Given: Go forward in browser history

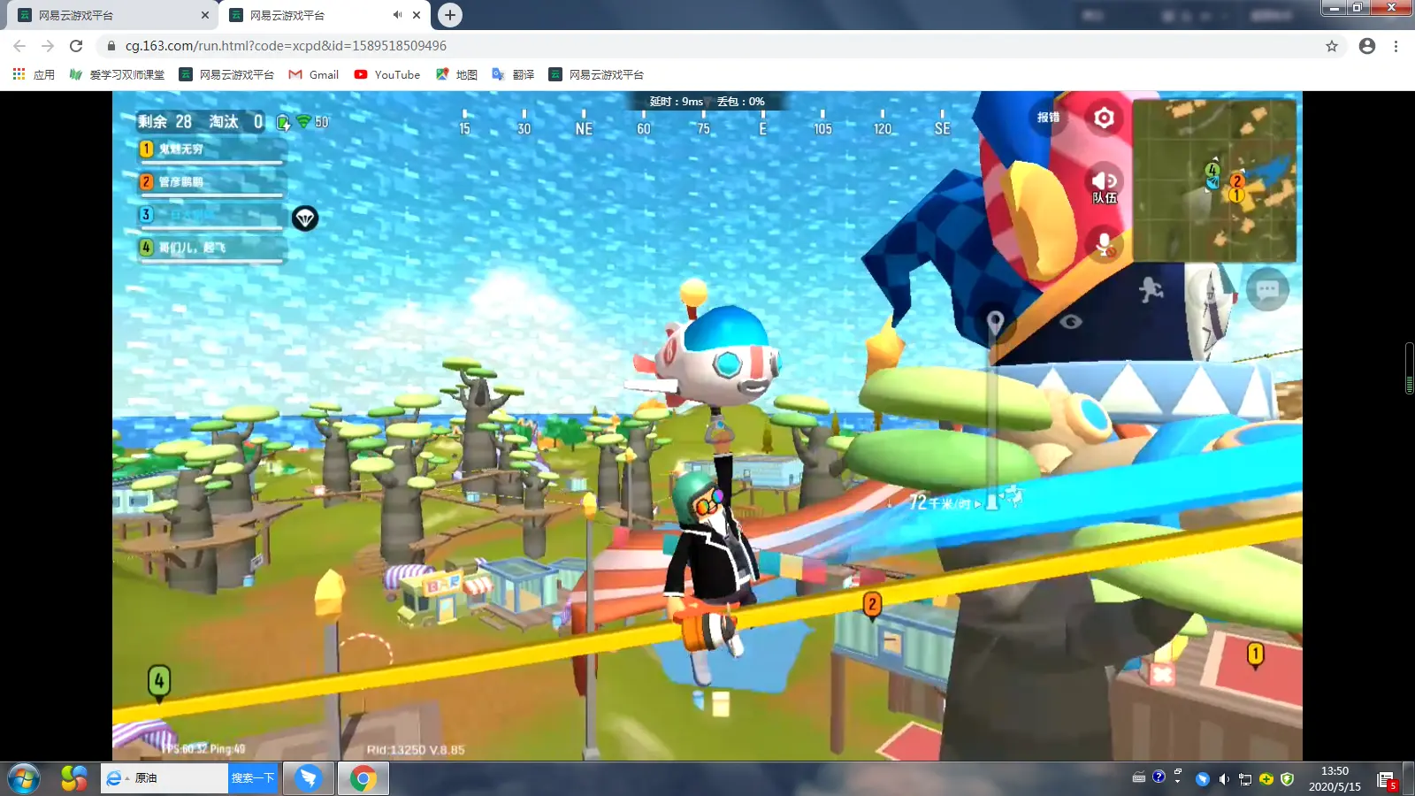Looking at the screenshot, I should 48,46.
